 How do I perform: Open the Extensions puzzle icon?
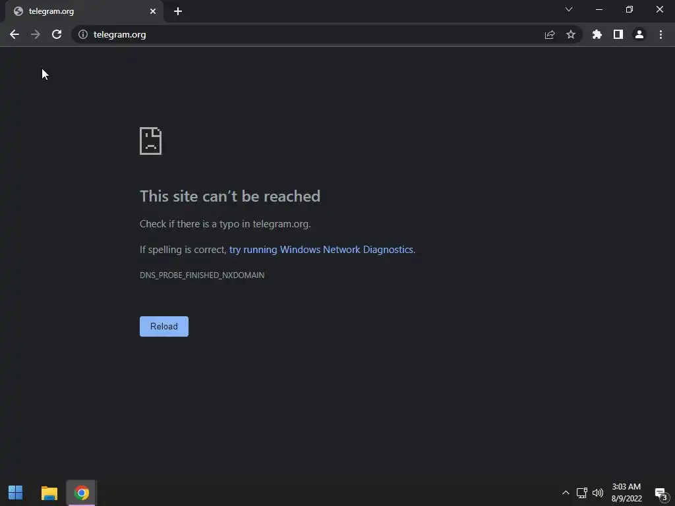597,34
